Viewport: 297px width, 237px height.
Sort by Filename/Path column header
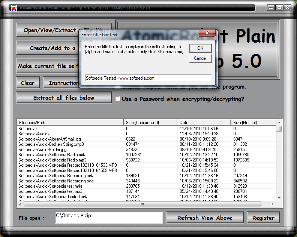click(70, 123)
